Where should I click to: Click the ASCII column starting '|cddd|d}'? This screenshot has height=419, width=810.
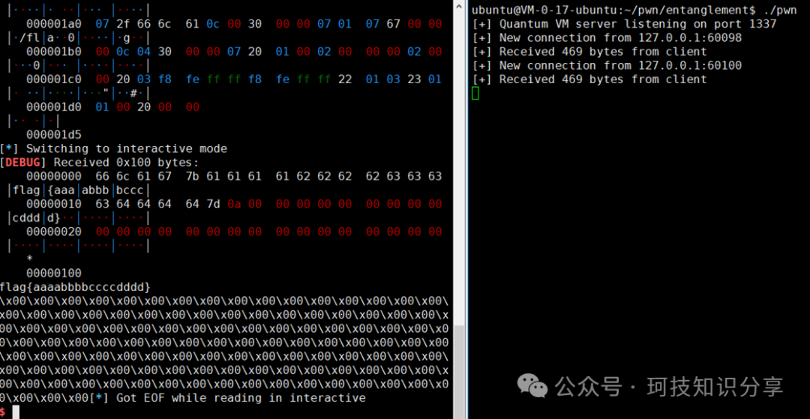tap(79, 218)
